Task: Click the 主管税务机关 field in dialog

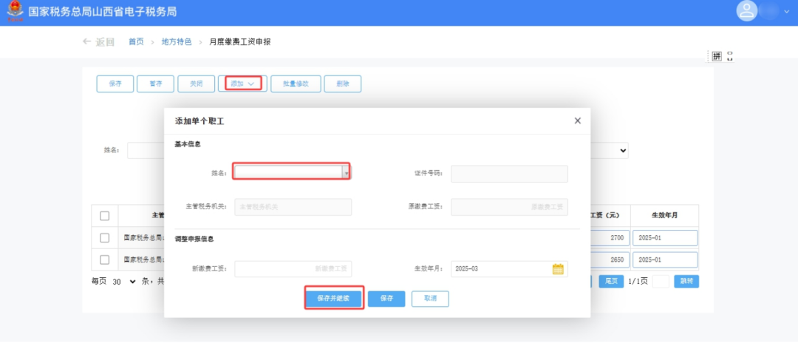Action: [x=293, y=207]
